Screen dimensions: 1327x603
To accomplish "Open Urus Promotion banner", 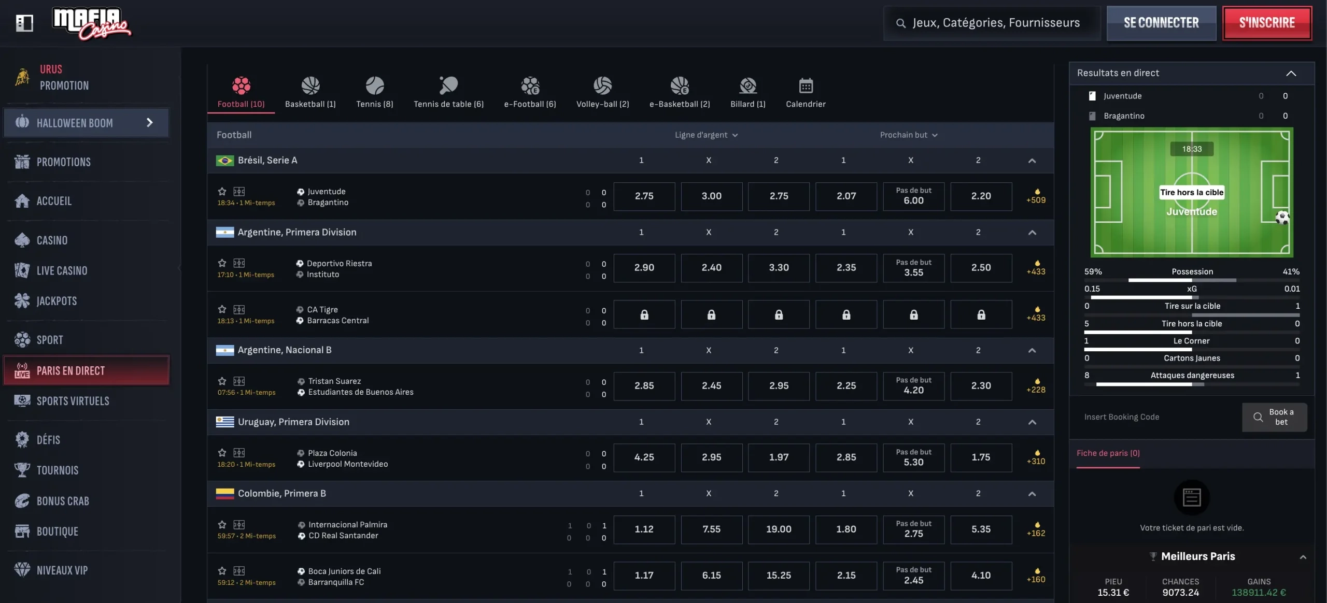I will (86, 77).
